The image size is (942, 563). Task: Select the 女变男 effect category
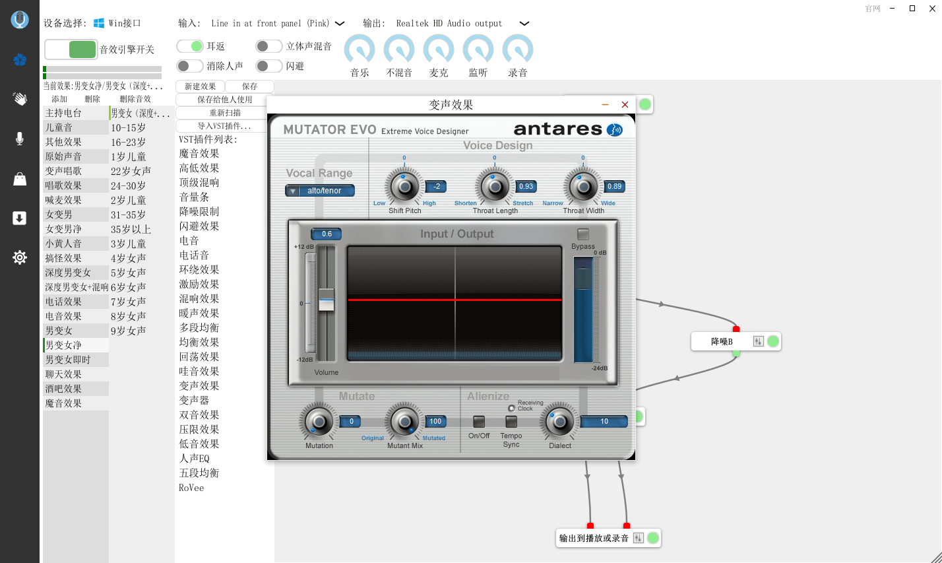pos(76,215)
